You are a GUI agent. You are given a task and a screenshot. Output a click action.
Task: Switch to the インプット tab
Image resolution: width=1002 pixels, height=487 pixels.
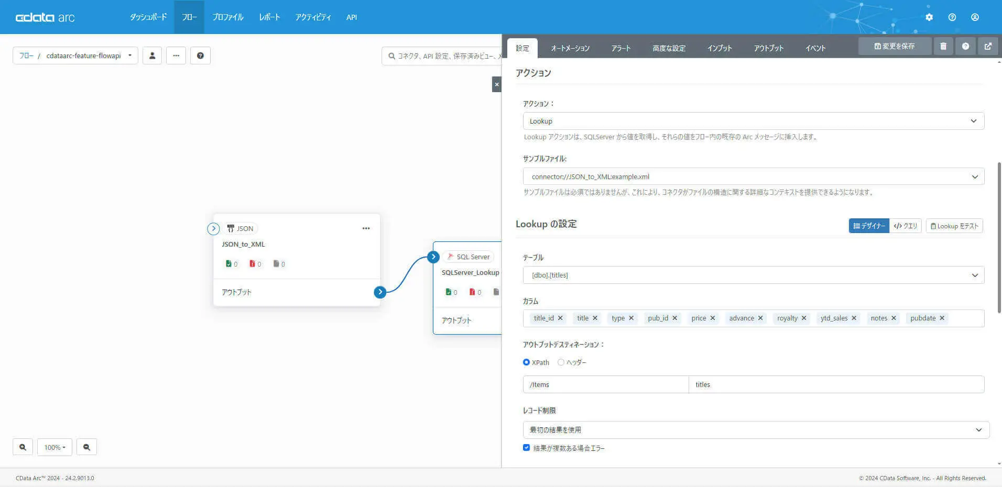click(720, 48)
